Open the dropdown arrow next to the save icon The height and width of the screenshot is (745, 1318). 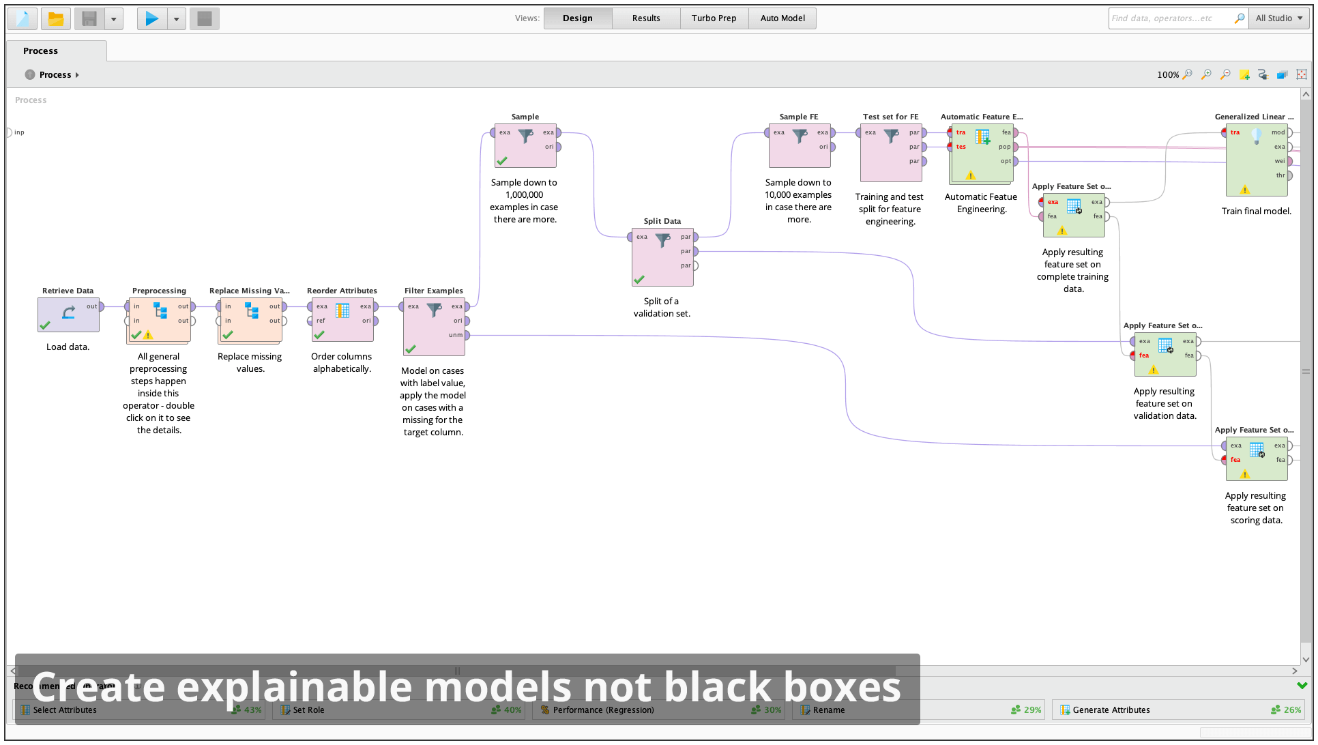pyautogui.click(x=113, y=18)
